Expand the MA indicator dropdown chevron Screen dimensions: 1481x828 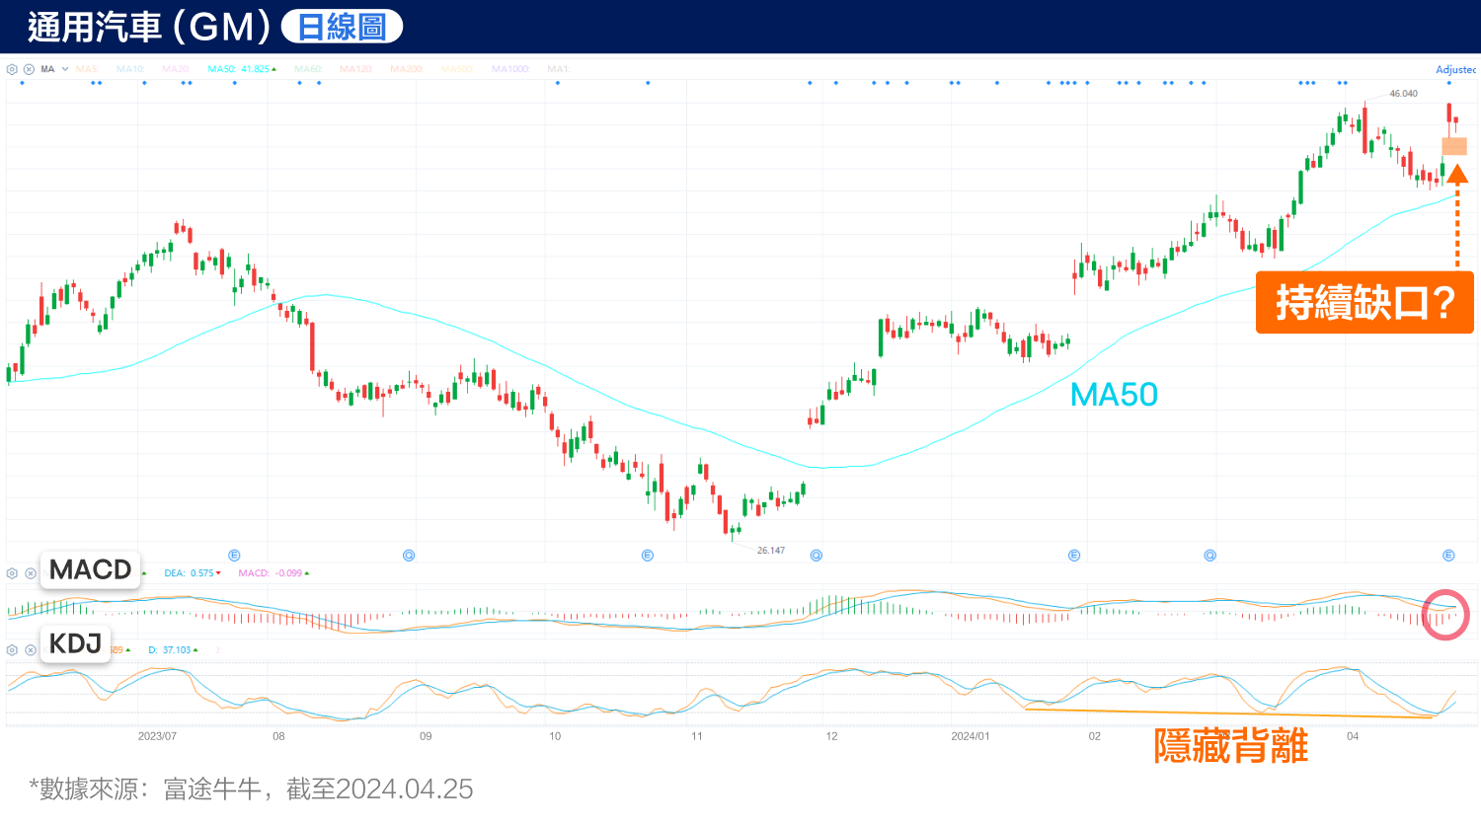point(63,69)
